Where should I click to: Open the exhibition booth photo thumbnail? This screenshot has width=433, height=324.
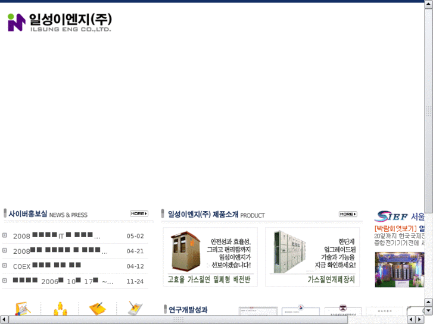tap(399, 270)
